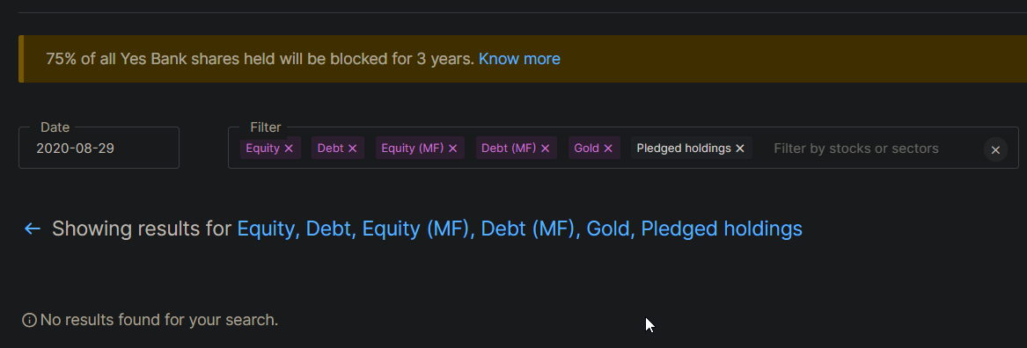The height and width of the screenshot is (348, 1027).
Task: Remove the Pledged holdings filter tag
Action: click(x=740, y=149)
